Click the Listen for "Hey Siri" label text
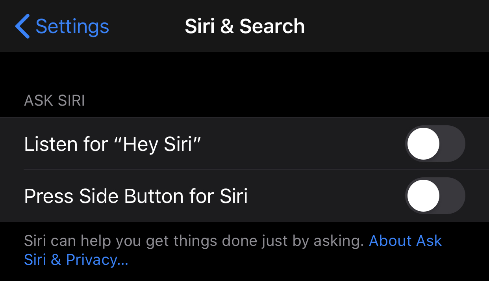Viewport: 489px width, 281px height. tap(113, 144)
